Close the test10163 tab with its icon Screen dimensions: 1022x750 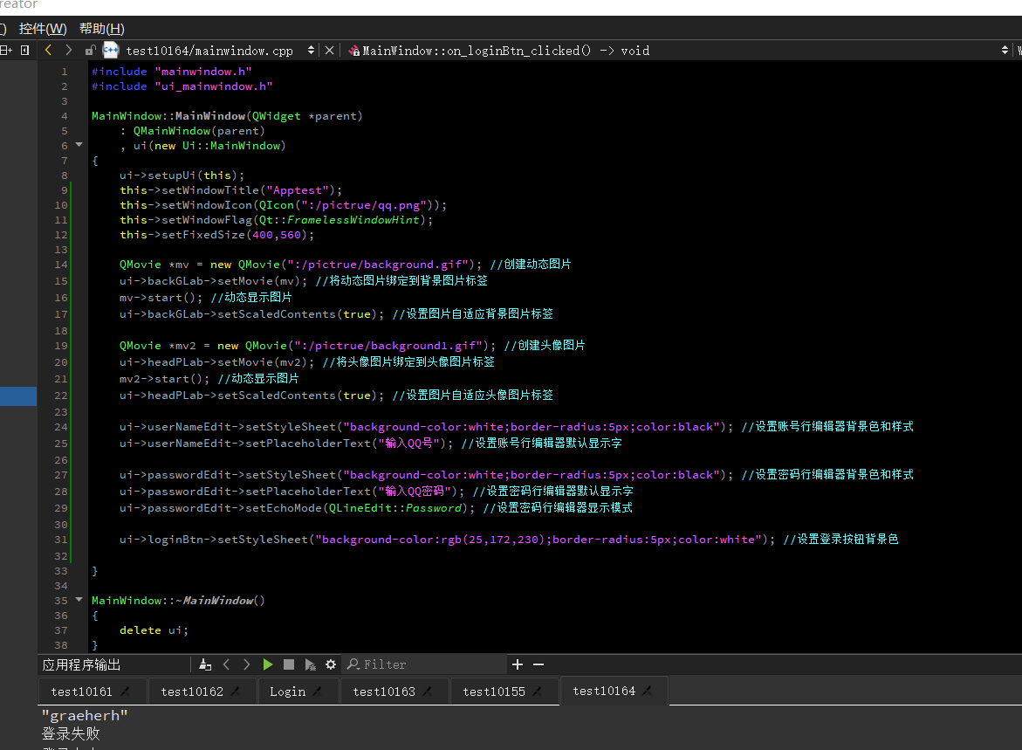coord(428,692)
